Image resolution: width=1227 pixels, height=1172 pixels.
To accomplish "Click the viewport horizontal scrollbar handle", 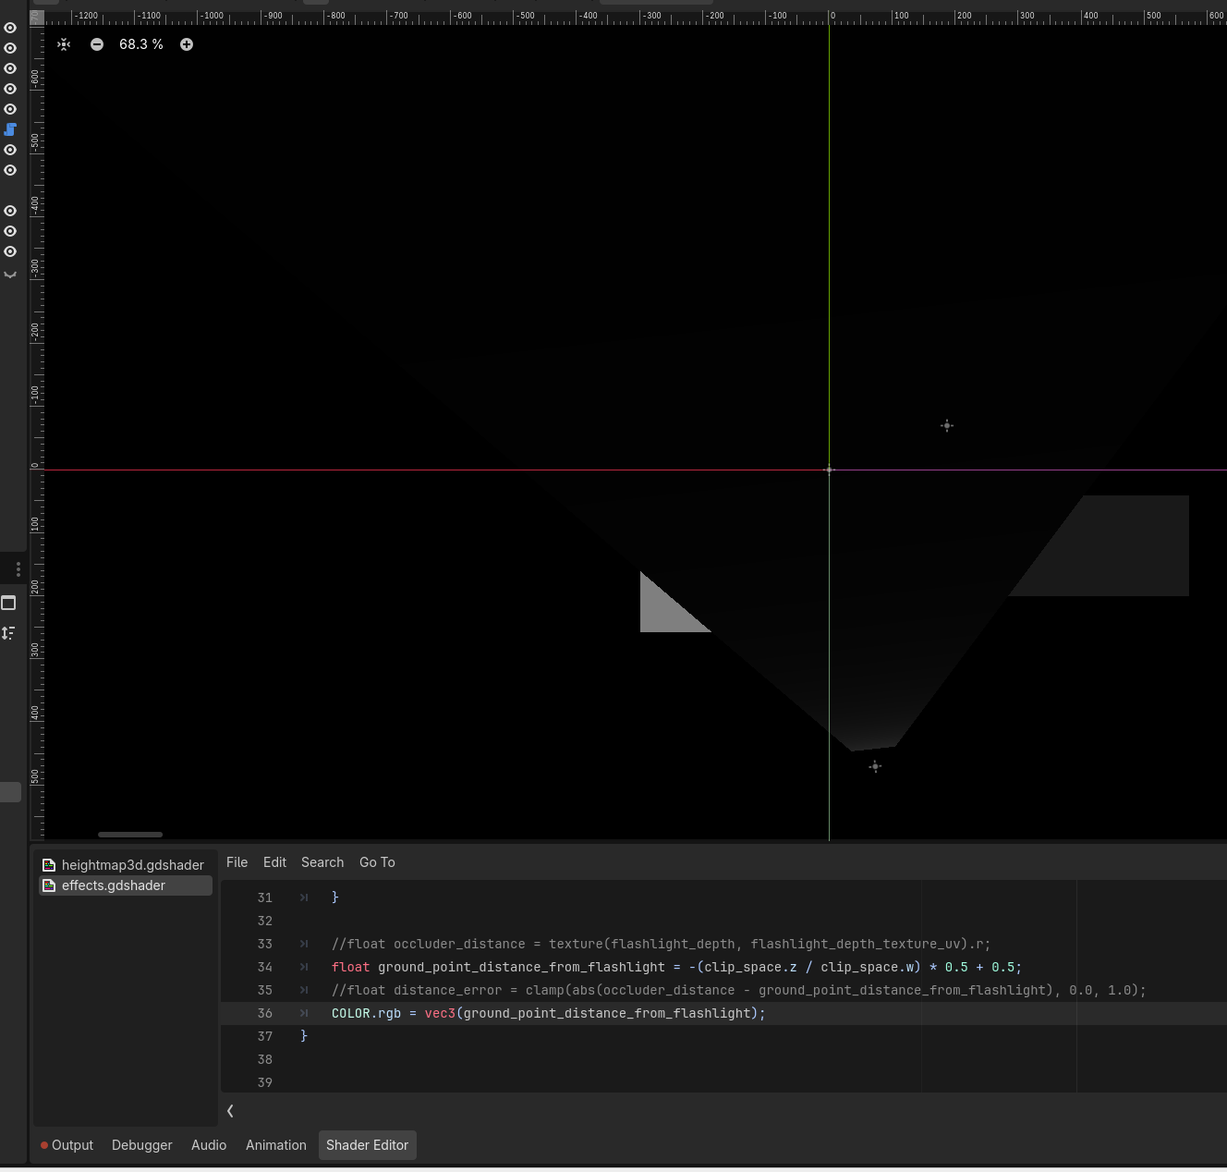I will [x=130, y=835].
